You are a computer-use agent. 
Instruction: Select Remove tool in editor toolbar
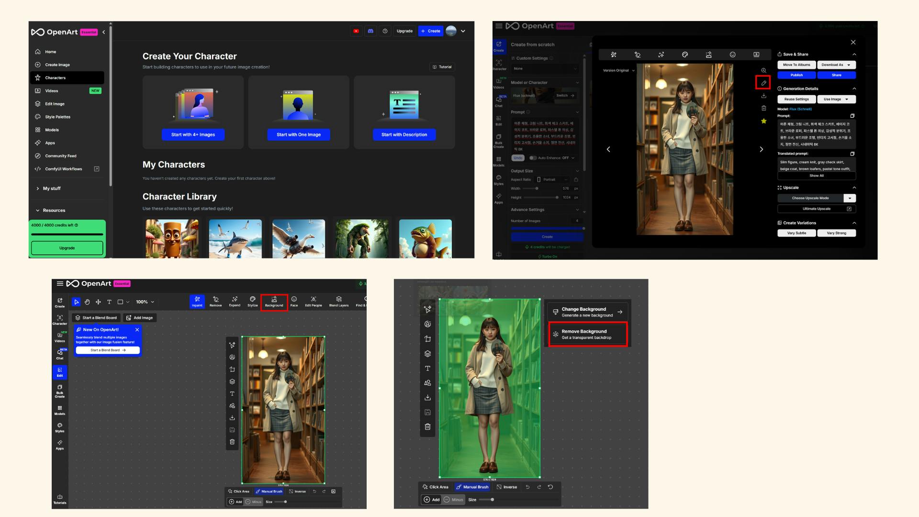click(x=215, y=302)
